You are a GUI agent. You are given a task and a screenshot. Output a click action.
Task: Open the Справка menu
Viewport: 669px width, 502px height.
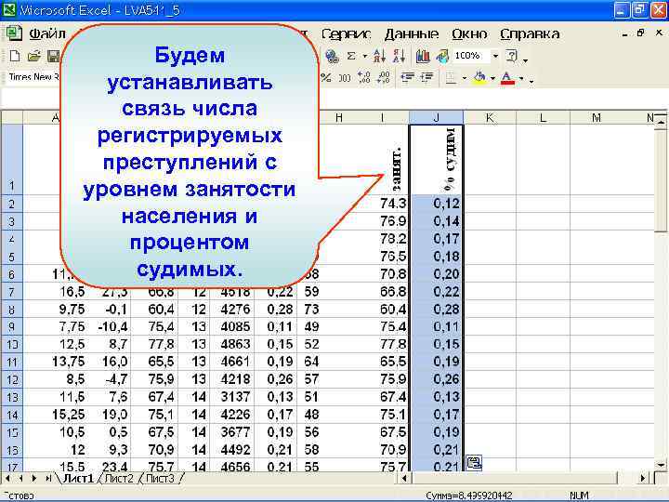(530, 33)
